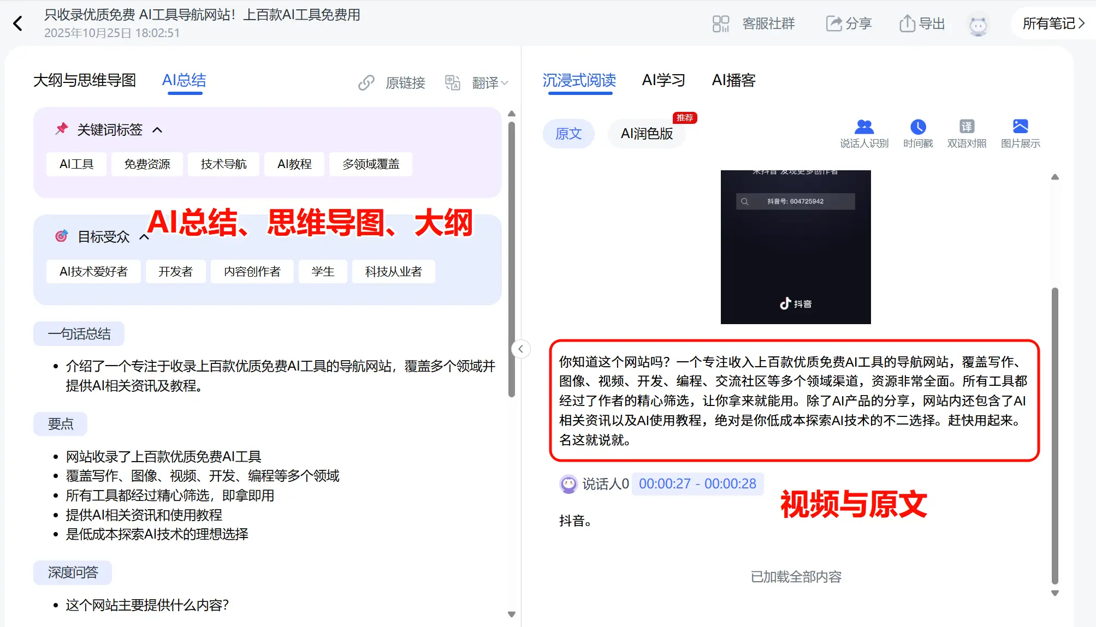Switch to AI播客 tab

[733, 81]
